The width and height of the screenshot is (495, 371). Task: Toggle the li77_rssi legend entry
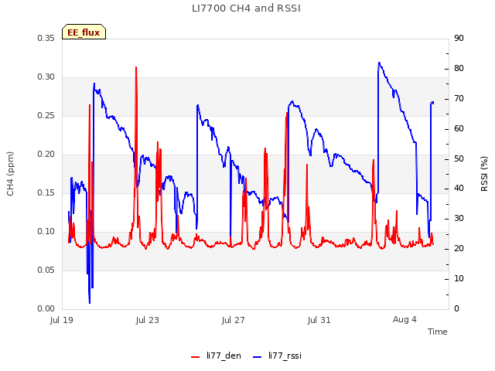pyautogui.click(x=277, y=356)
